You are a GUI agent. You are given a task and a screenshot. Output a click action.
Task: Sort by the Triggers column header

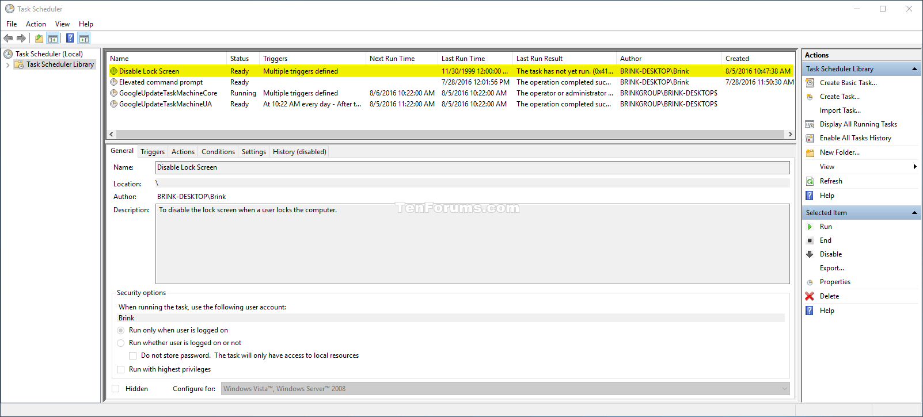tap(313, 59)
